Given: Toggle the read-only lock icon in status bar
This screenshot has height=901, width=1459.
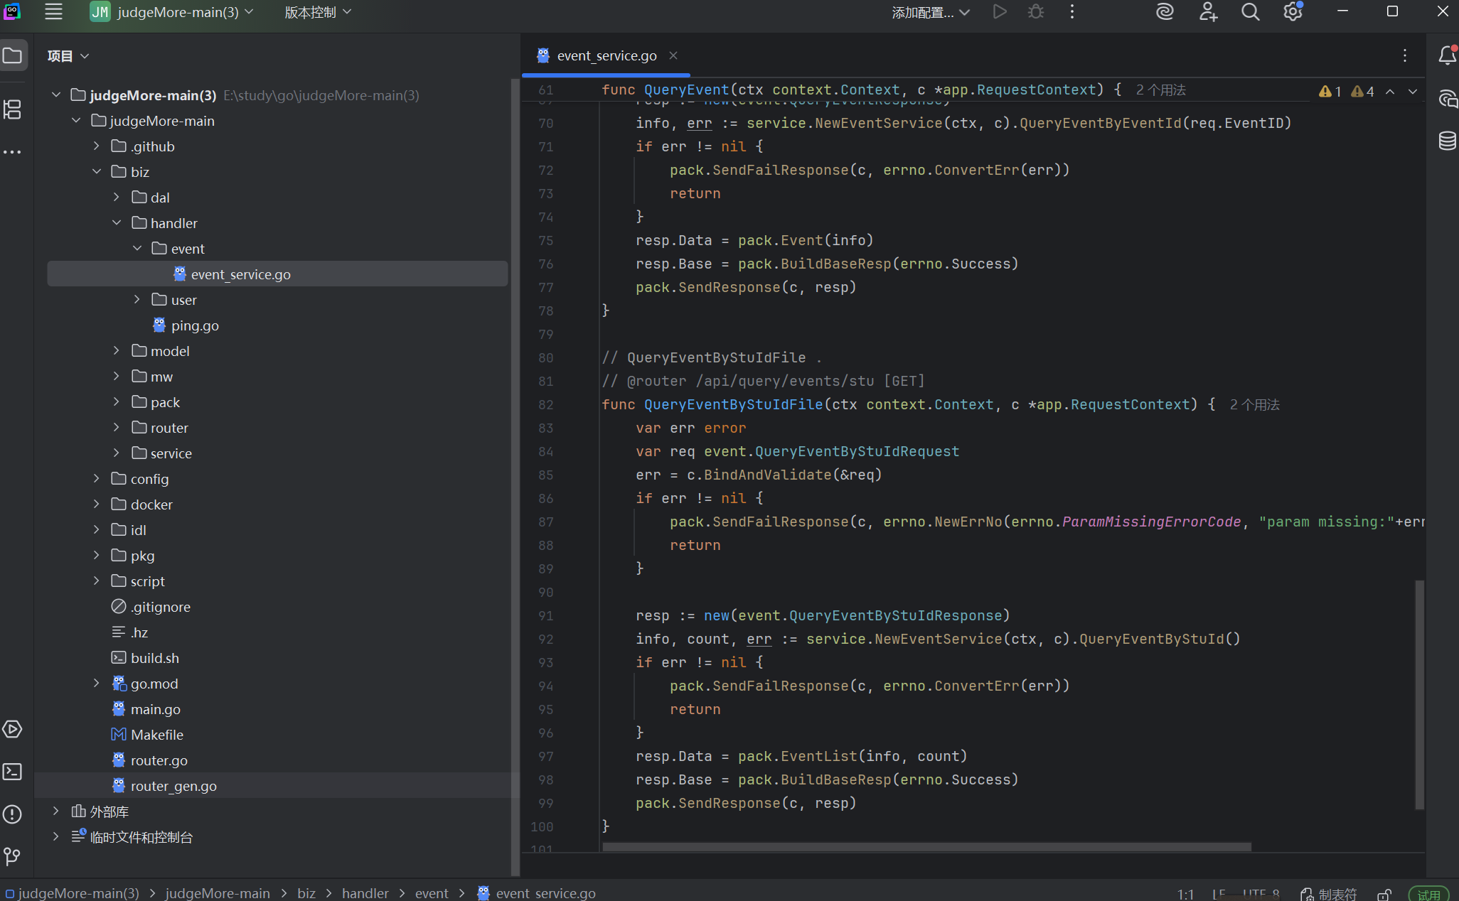Looking at the screenshot, I should pos(1384,894).
